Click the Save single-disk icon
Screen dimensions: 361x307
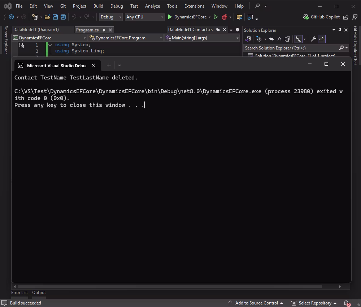pyautogui.click(x=55, y=17)
